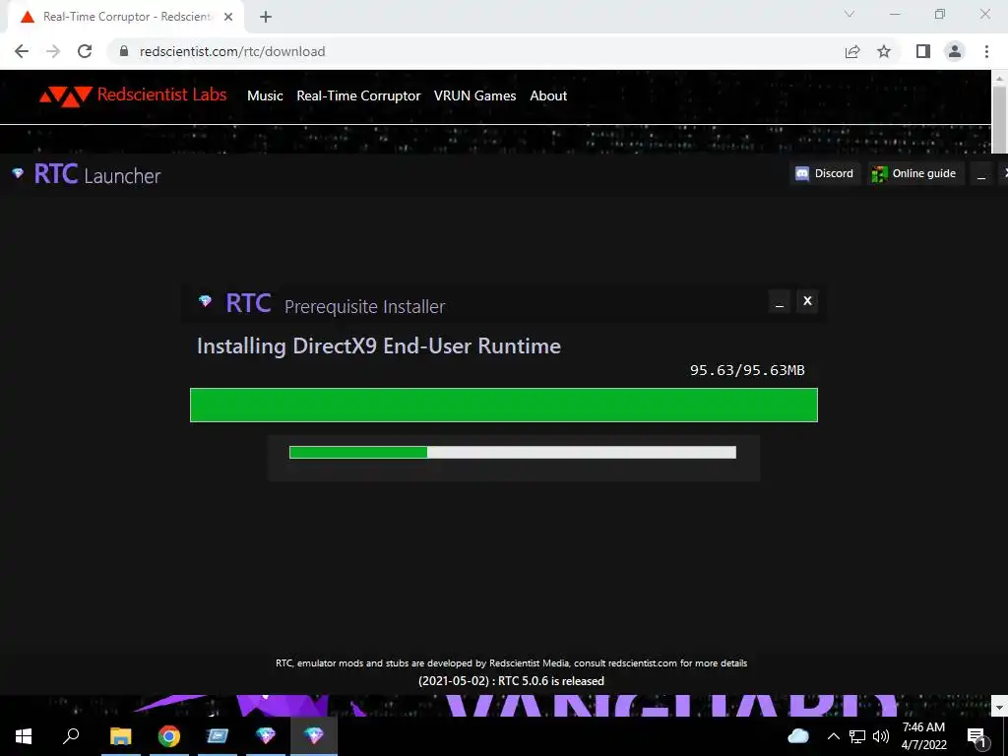Switch to the active RTC diamond taskbar icon
Viewport: 1008px width, 756px height.
(x=314, y=736)
